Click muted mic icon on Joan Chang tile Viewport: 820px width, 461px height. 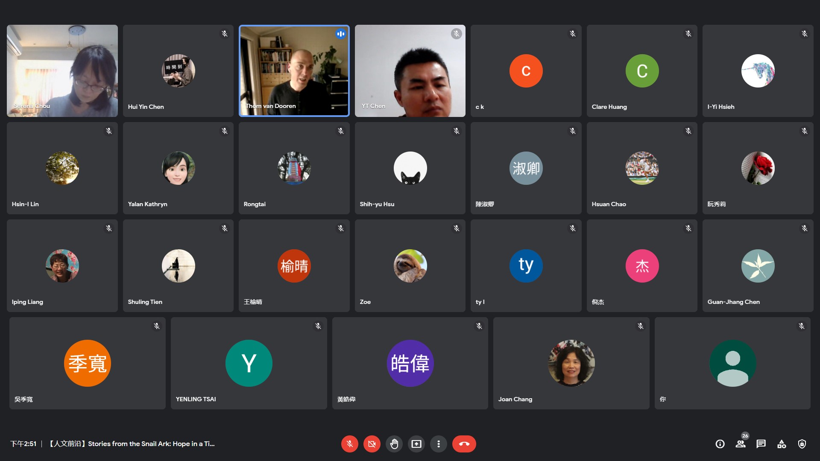tap(641, 326)
